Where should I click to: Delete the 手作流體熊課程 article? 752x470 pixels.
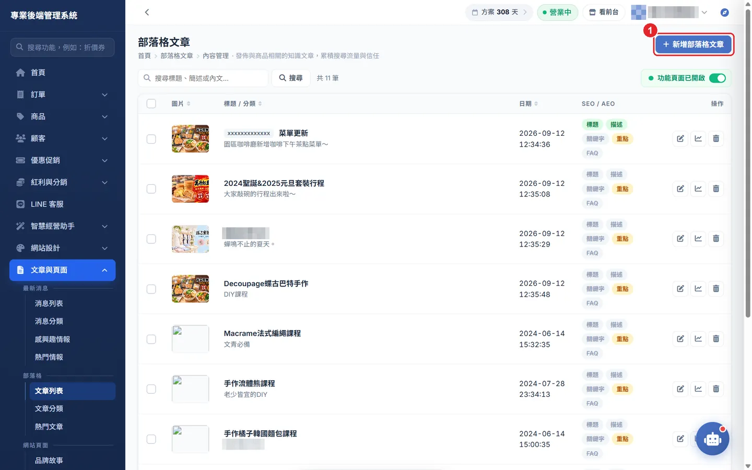(716, 389)
